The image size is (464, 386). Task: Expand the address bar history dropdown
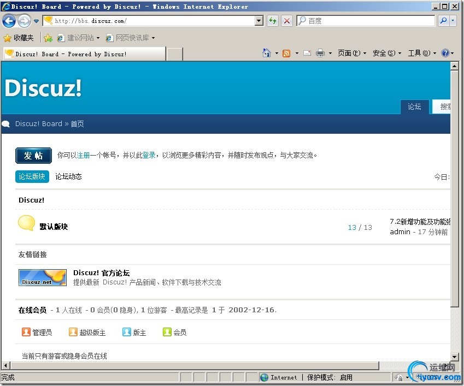[259, 21]
